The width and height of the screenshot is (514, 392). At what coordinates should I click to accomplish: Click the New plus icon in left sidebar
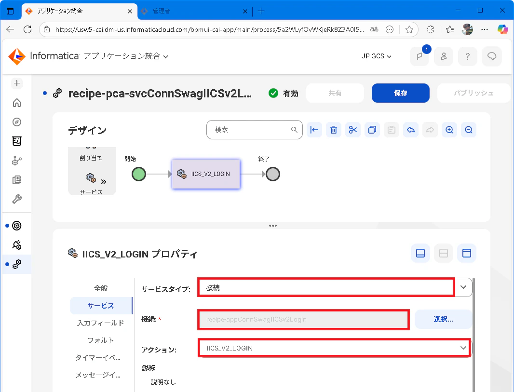coord(17,83)
